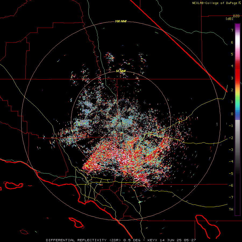
Task: Select the 2 value on the color scale
Action: [x=232, y=90]
